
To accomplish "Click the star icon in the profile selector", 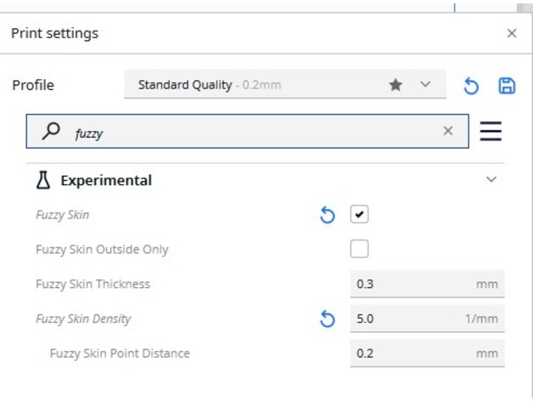I will click(x=396, y=85).
